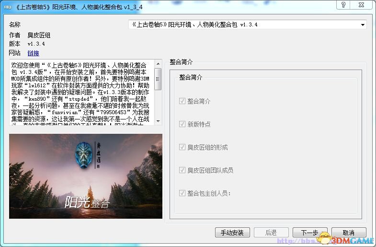
Task: Expand the 名称 dropdown arrow
Action: pos(363,25)
